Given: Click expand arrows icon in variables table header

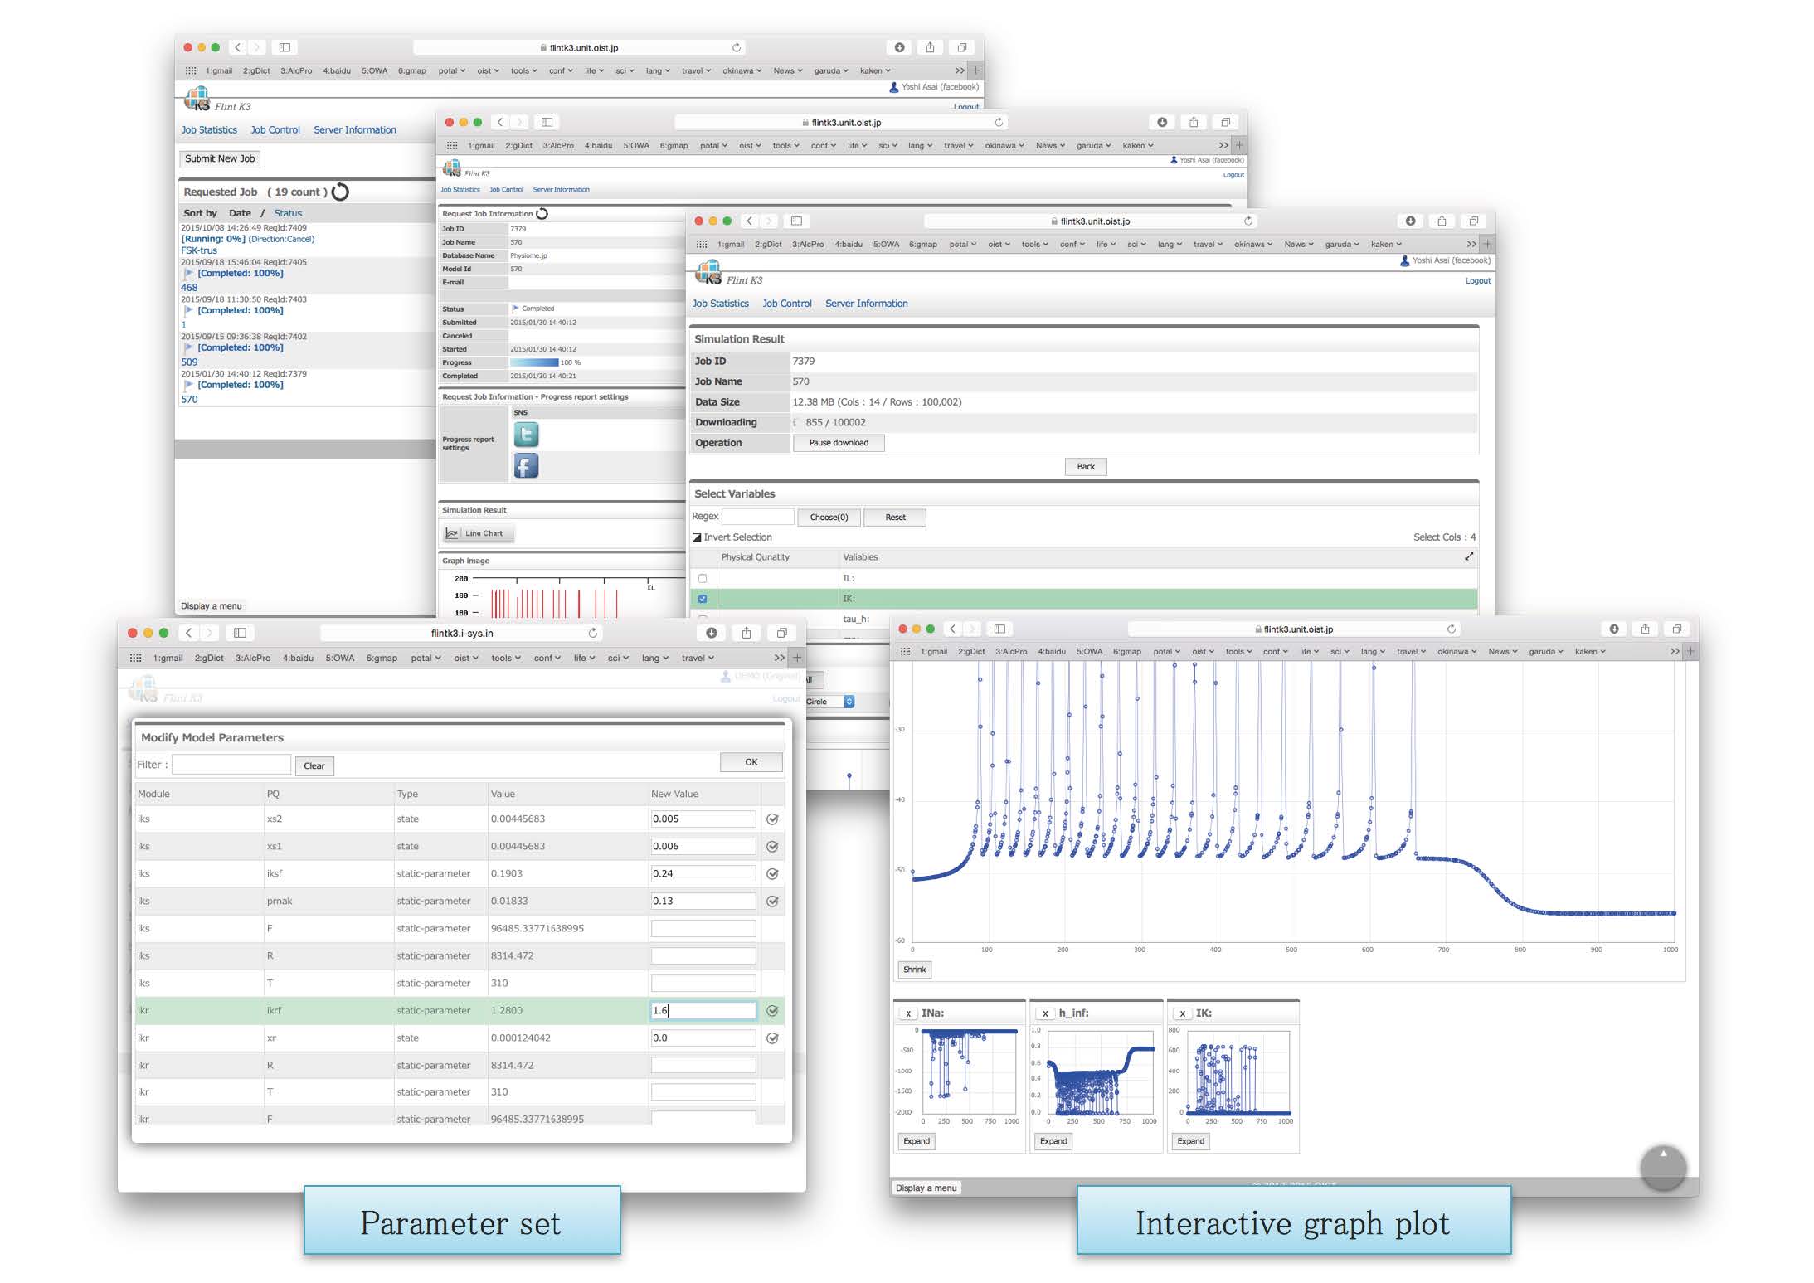Looking at the screenshot, I should (1469, 556).
